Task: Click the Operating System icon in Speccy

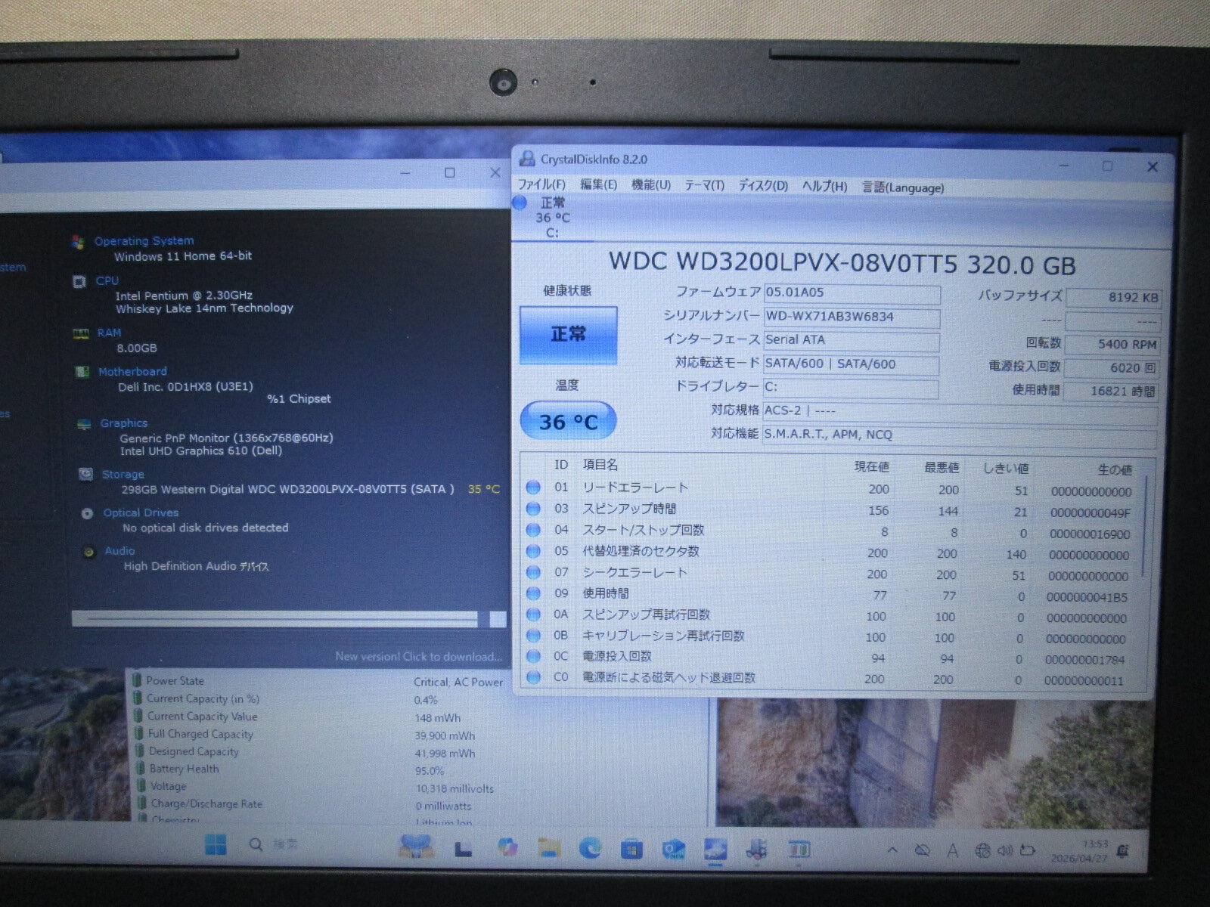Action: coord(77,242)
